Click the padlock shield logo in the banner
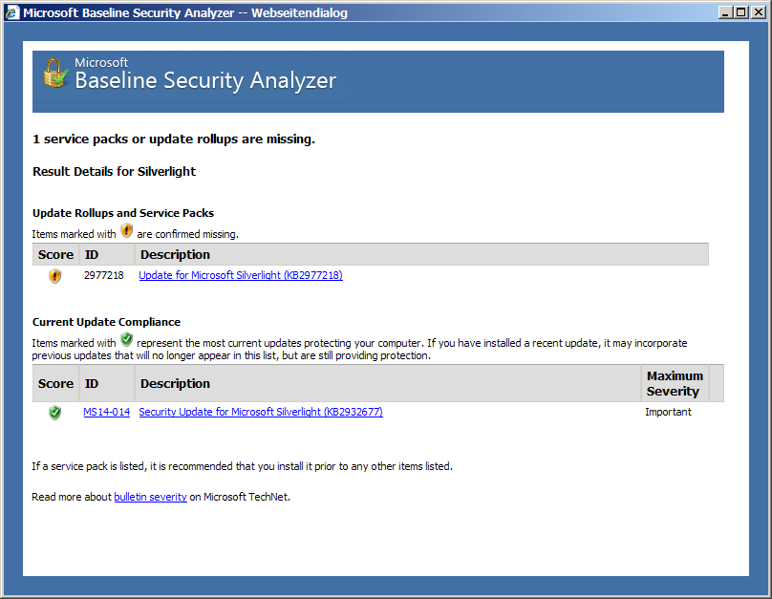 (x=54, y=74)
